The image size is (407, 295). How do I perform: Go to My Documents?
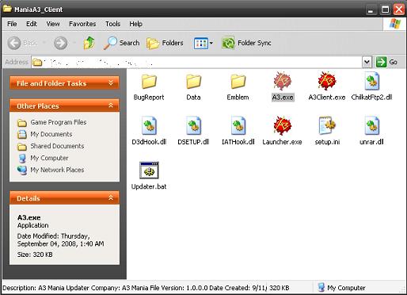(51, 134)
